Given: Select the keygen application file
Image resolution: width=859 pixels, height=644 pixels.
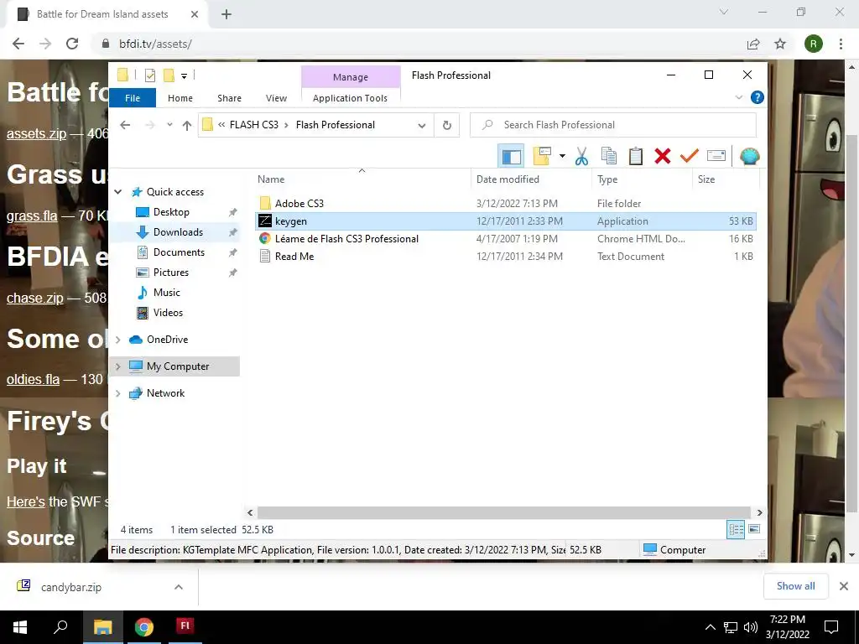Looking at the screenshot, I should (506, 221).
